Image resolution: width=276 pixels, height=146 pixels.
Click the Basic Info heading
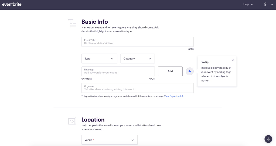coord(94,22)
